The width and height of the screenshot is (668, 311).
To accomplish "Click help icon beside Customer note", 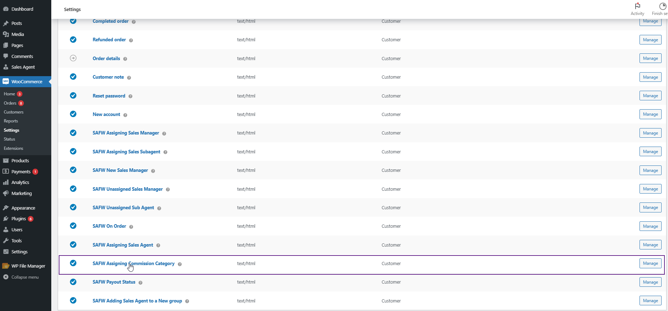I will coord(129,78).
